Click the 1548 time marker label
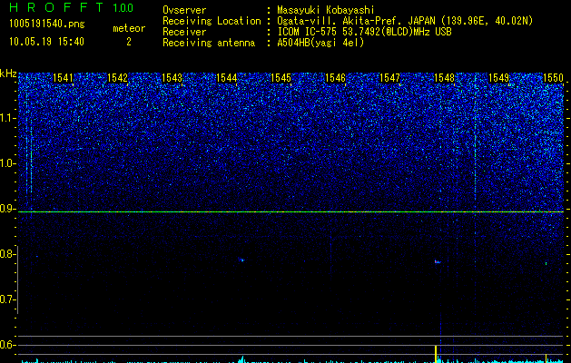This screenshot has width=571, height=363. click(x=445, y=78)
